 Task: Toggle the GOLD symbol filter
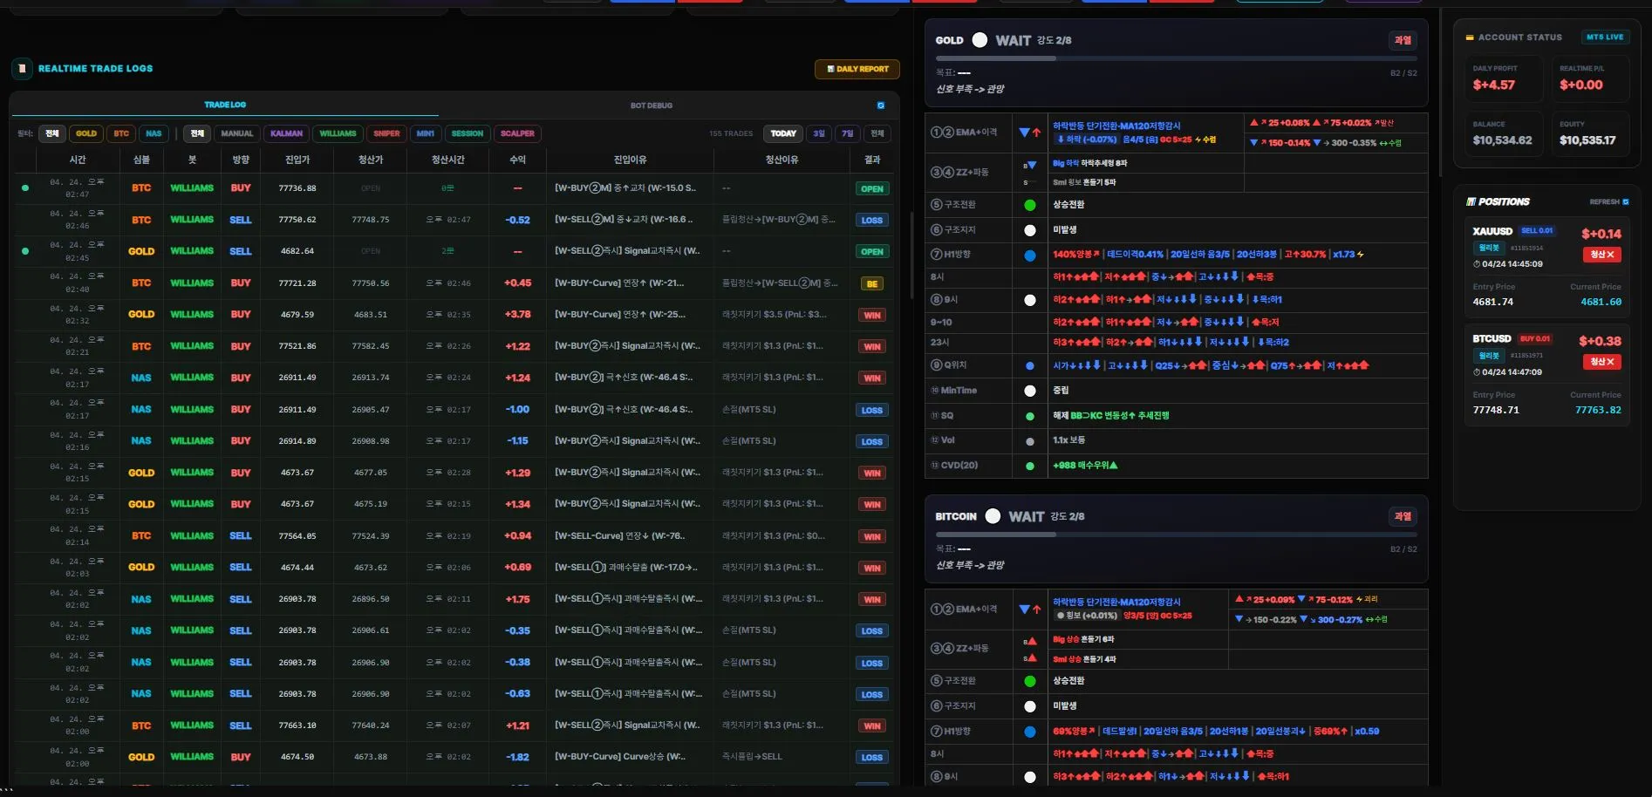click(x=86, y=133)
